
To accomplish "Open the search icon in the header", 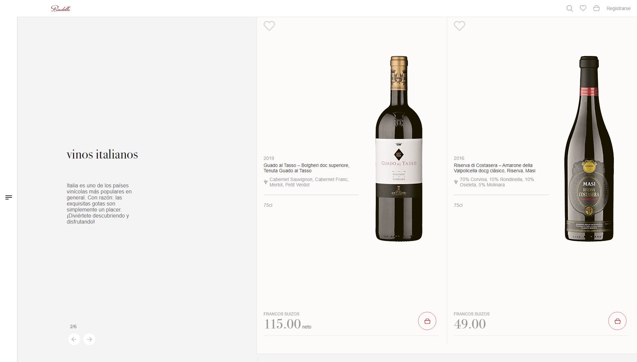I will coord(569,8).
